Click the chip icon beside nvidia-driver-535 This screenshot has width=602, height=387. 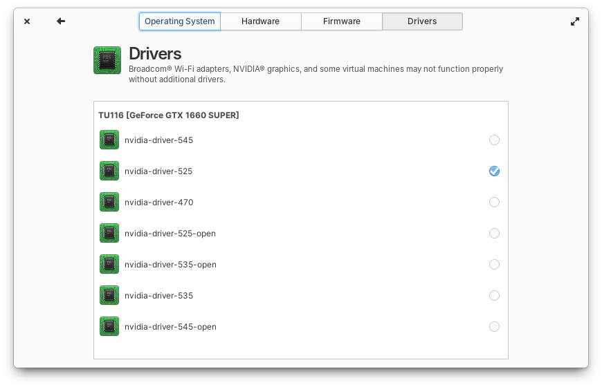[x=109, y=295]
